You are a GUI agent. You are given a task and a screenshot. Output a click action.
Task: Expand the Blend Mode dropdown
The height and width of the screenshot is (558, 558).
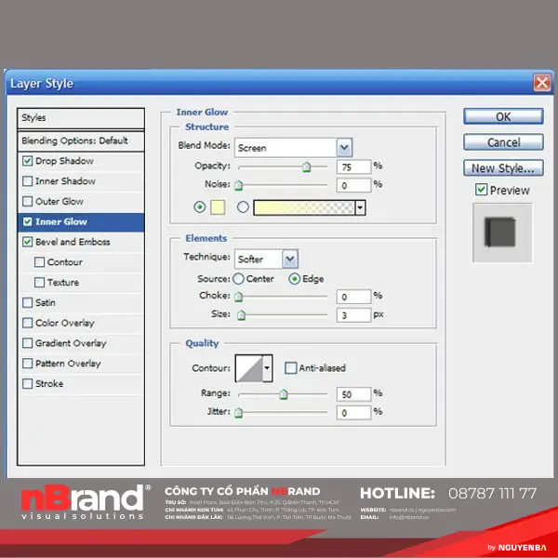click(344, 147)
